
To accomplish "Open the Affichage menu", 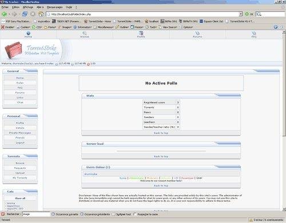I will click(x=28, y=7).
